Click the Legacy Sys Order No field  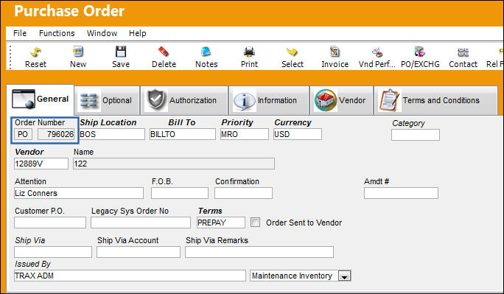141,223
